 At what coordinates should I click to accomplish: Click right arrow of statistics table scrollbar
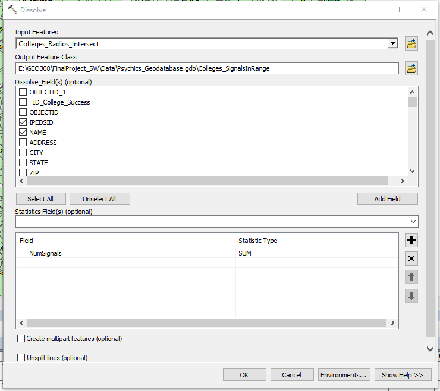pos(393,323)
